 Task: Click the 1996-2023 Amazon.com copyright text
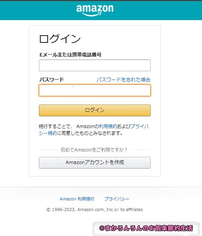pos(95,209)
